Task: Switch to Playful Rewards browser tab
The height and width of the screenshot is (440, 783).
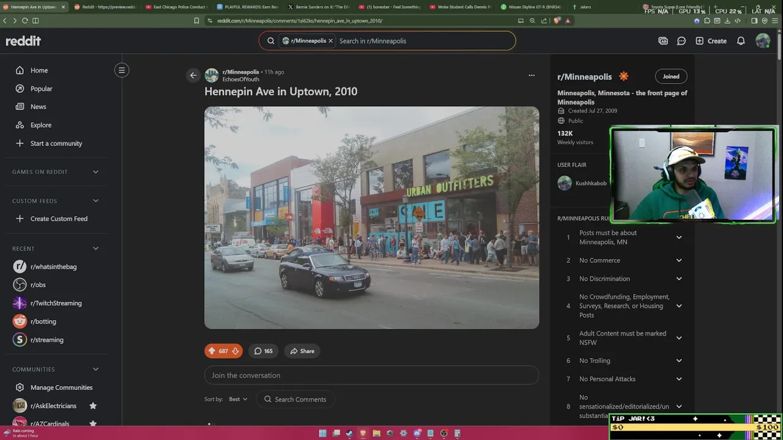Action: [x=247, y=7]
